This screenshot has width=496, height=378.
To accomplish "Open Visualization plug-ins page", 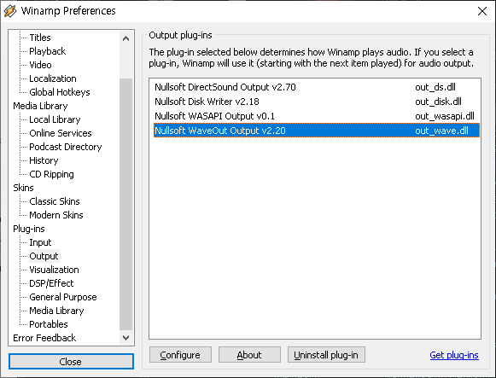I will click(x=54, y=270).
